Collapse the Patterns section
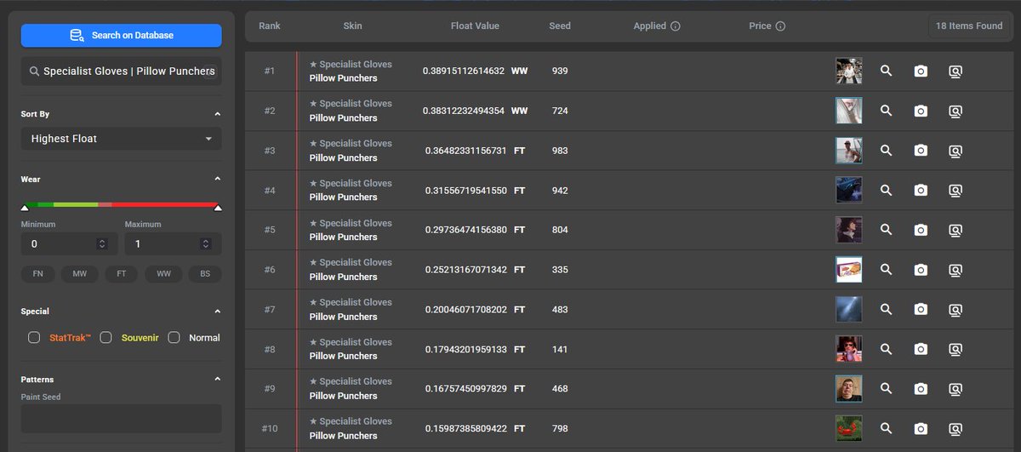 [217, 380]
